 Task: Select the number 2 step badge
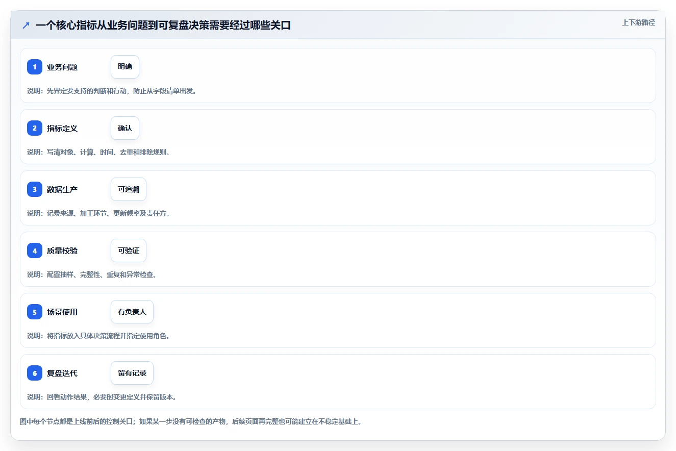[x=35, y=128]
